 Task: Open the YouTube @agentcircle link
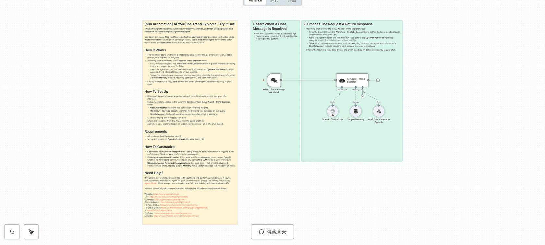tap(173, 213)
